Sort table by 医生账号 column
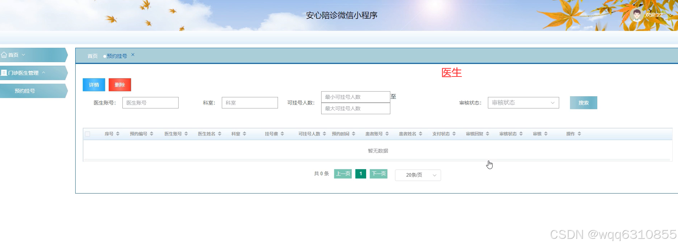 pos(186,134)
